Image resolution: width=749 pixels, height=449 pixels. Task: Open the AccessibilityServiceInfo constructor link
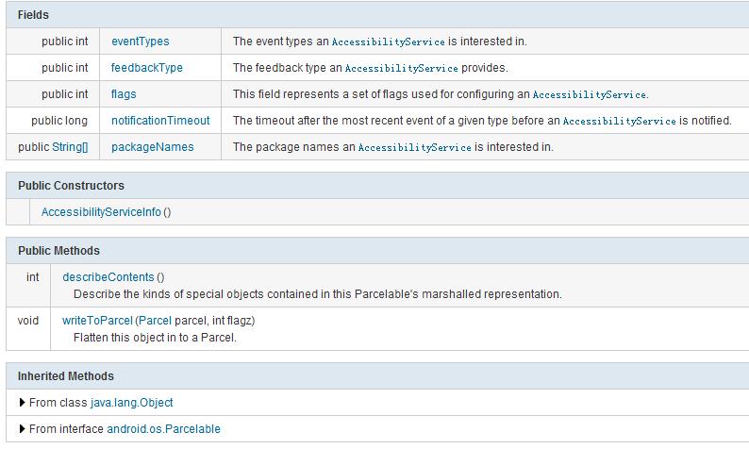(101, 212)
